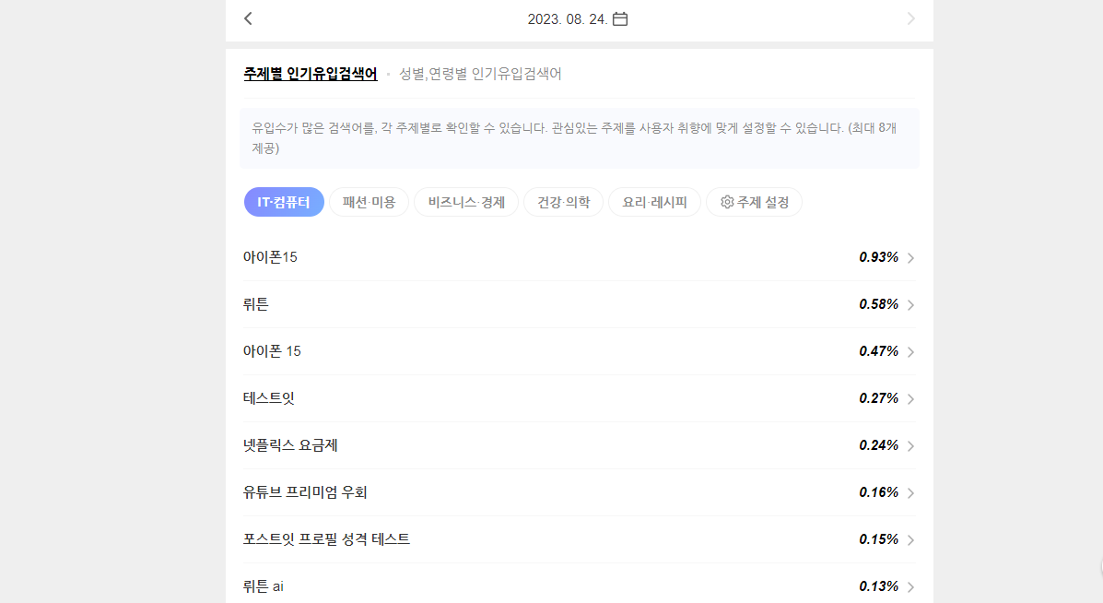The width and height of the screenshot is (1103, 603).
Task: Open the 아이폰15 keyword row
Action: pyautogui.click(x=579, y=257)
